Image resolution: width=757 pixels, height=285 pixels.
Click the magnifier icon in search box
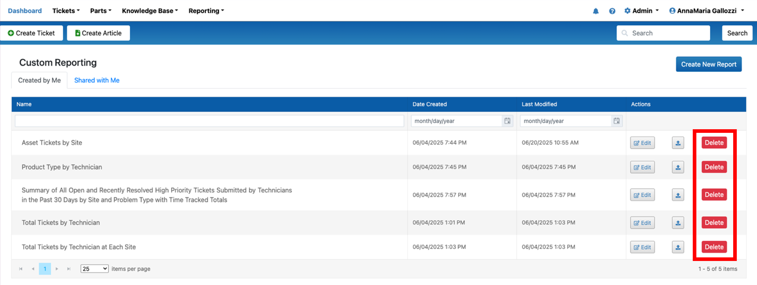624,33
